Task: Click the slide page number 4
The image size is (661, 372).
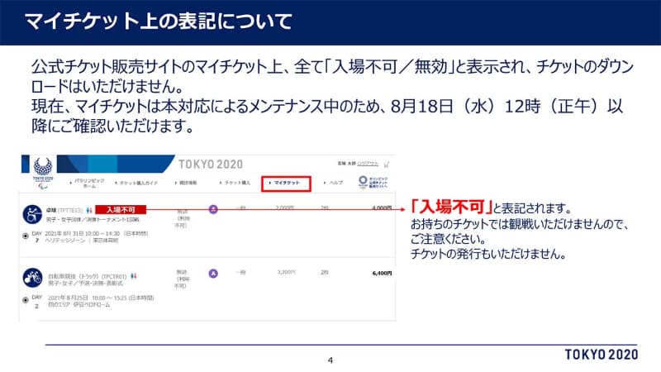Action: pyautogui.click(x=330, y=360)
